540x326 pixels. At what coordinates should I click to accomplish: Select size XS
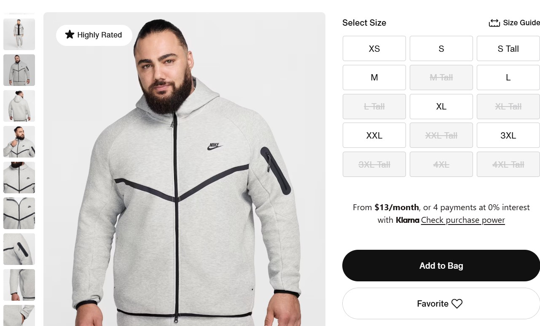[x=374, y=48]
